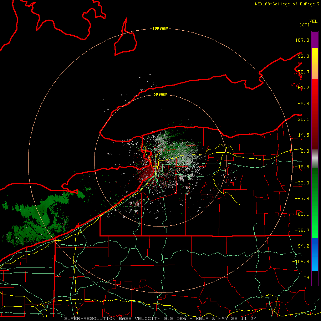Screen dimensions: 321x321
Task: Click the blue segment of velocity color bar
Action: [315, 254]
